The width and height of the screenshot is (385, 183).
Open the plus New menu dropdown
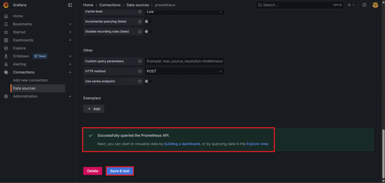(x=351, y=5)
